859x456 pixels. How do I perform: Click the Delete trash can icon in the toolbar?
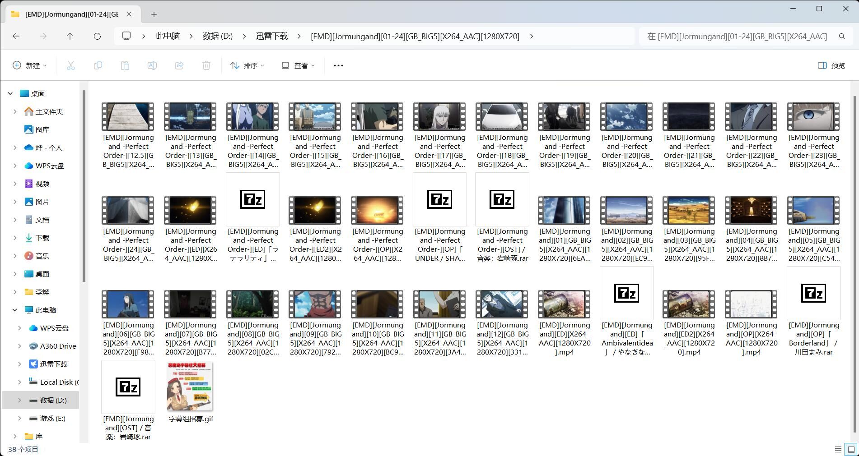click(x=206, y=65)
